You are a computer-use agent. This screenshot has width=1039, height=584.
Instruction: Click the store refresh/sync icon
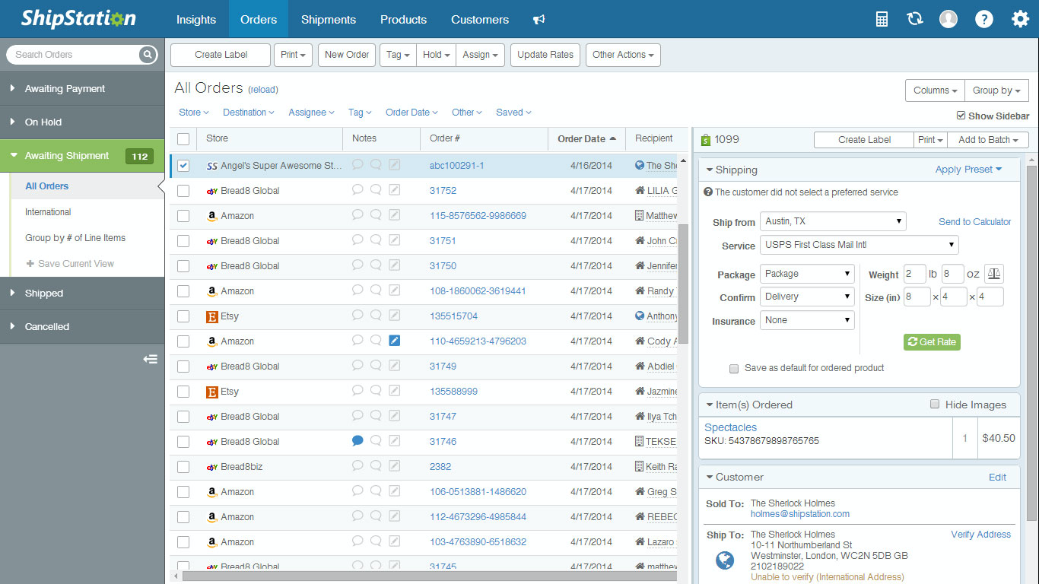914,19
